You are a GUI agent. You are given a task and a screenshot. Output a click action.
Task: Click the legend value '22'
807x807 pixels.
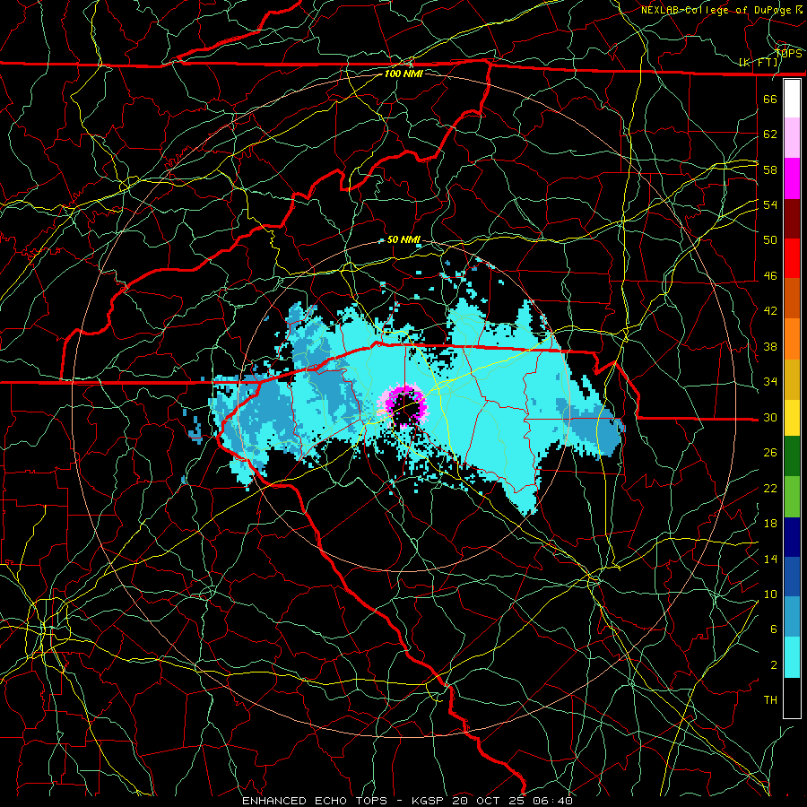click(770, 488)
